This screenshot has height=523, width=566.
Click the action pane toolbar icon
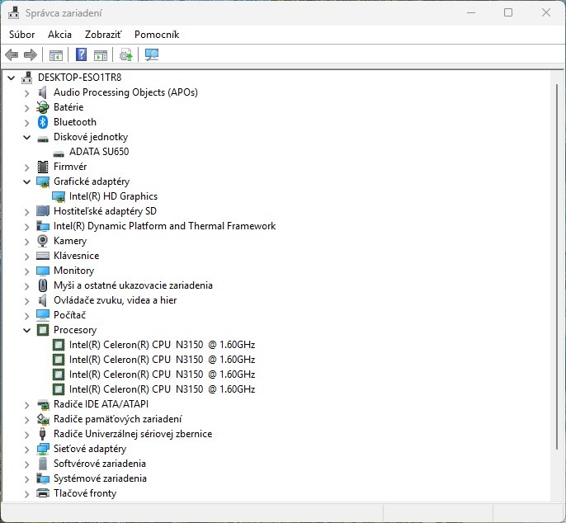[101, 55]
